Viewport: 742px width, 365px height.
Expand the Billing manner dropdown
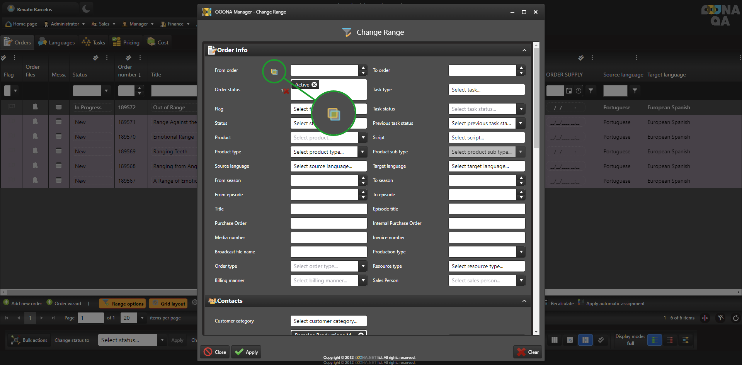pos(362,280)
